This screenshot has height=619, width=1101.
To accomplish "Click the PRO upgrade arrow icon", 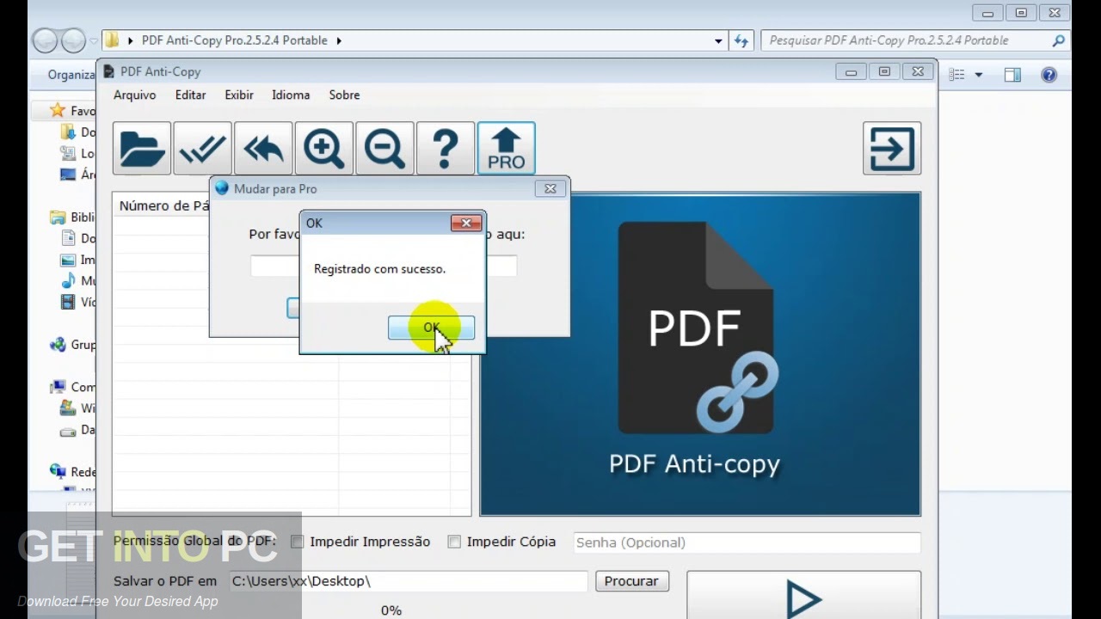I will point(507,149).
